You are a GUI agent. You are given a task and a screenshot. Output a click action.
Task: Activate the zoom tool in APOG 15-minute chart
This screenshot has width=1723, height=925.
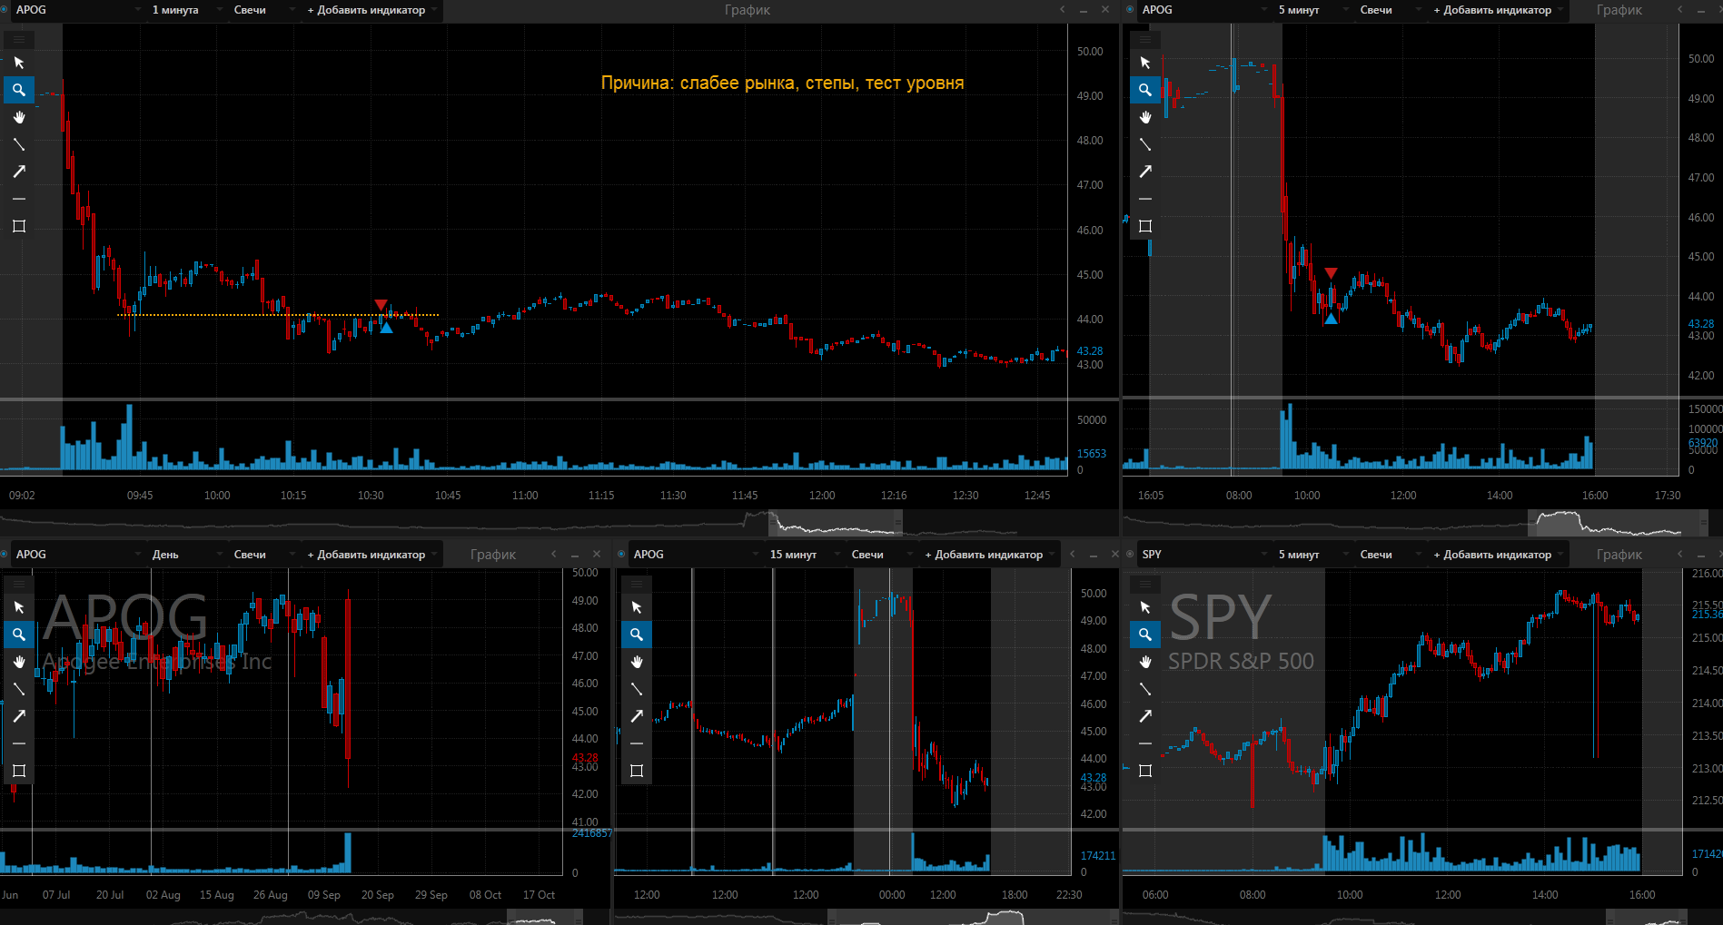636,635
